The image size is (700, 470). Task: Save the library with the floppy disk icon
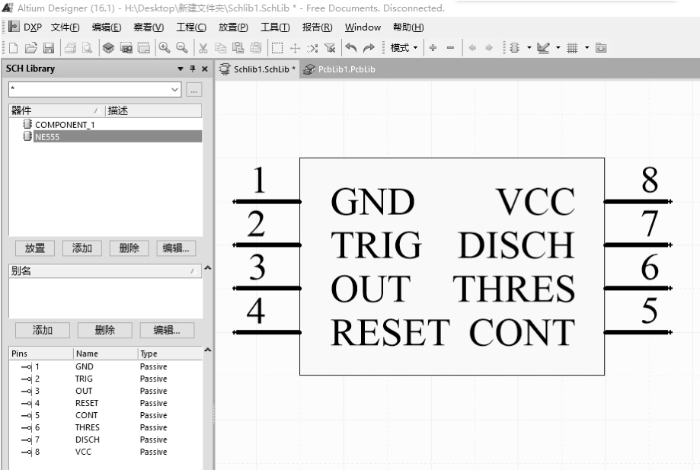coord(48,48)
